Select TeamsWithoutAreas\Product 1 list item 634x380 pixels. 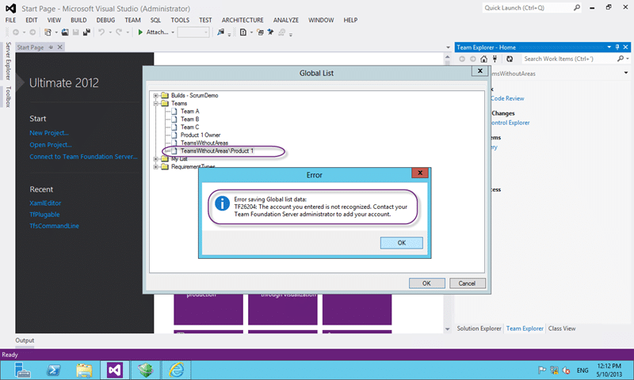216,151
